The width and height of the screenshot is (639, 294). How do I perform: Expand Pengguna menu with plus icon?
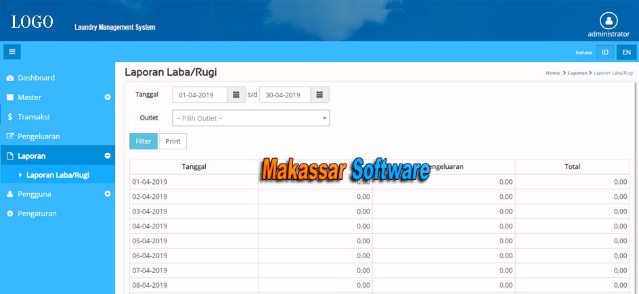[x=108, y=194]
